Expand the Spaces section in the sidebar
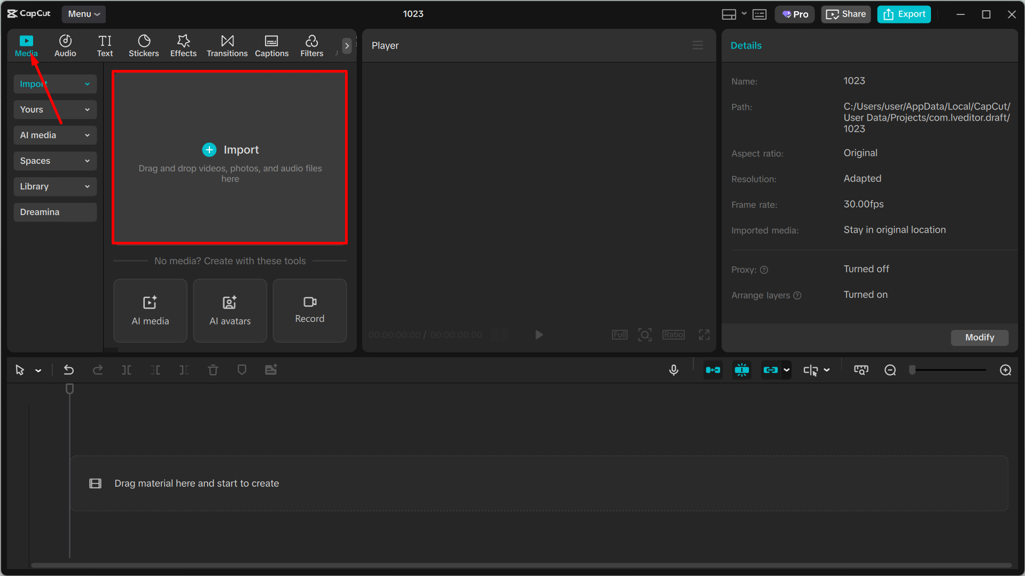1025x576 pixels. click(87, 161)
